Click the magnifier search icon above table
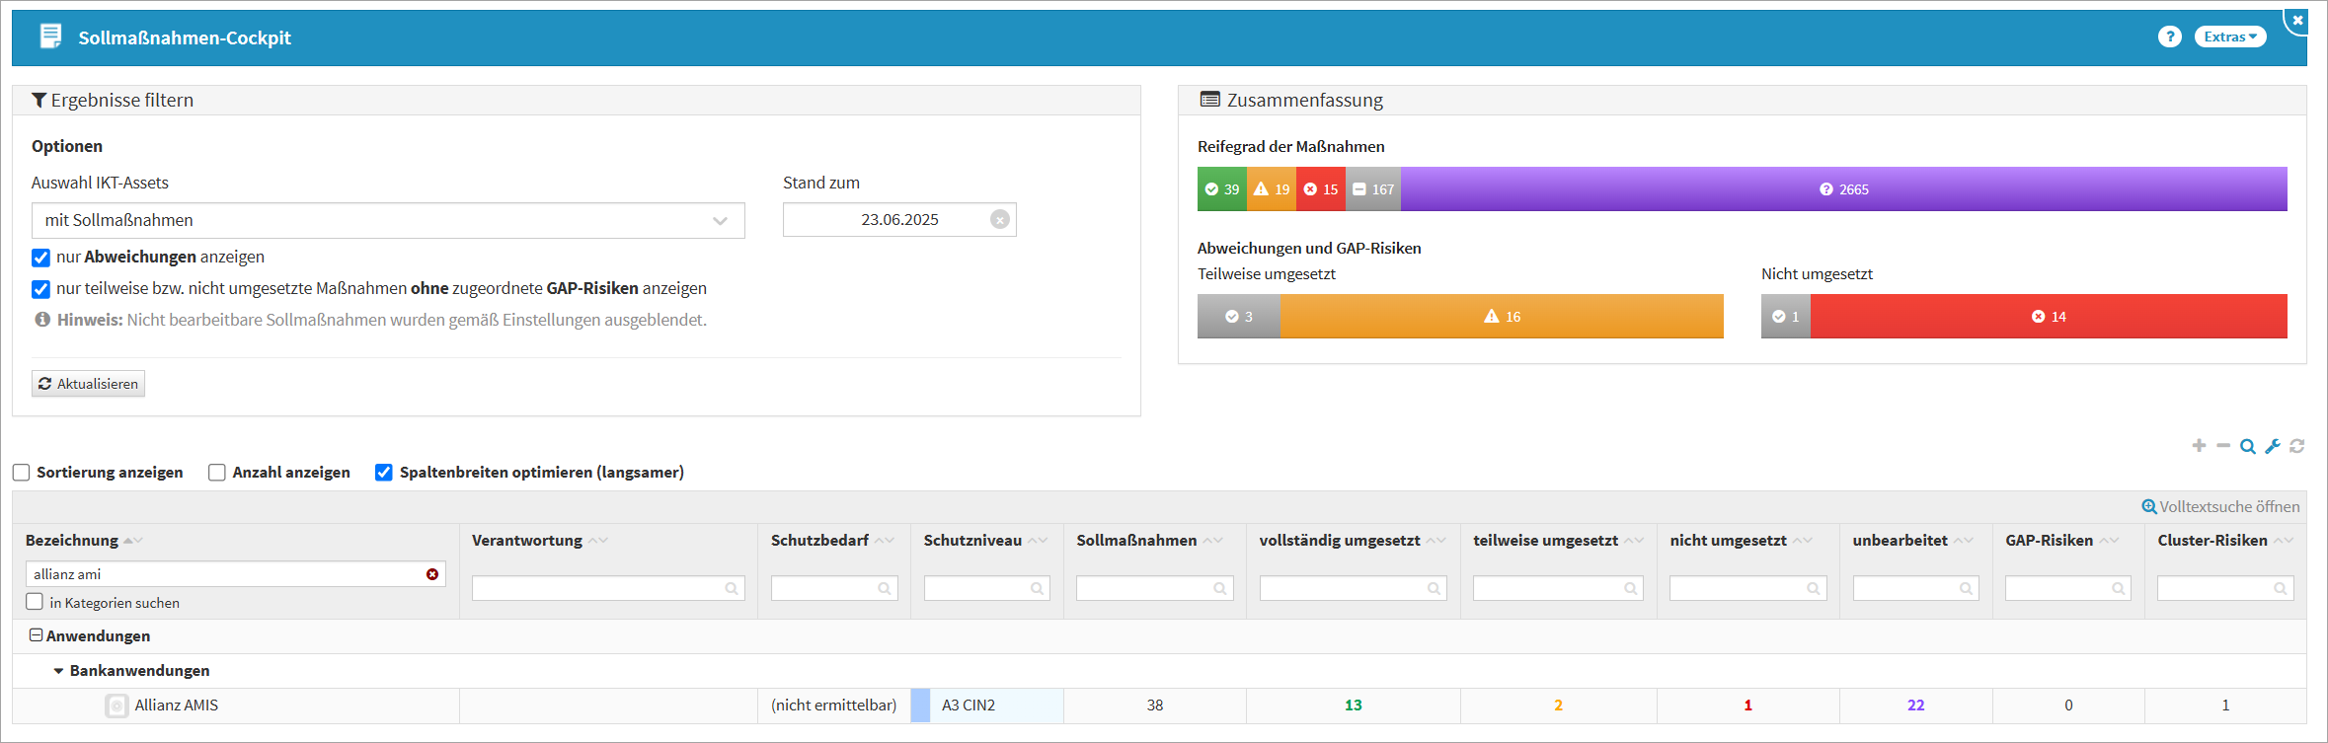2328x743 pixels. click(2248, 446)
